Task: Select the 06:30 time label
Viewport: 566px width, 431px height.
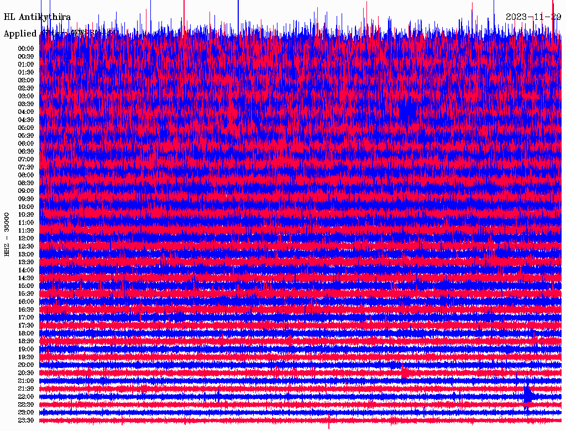Action: tap(26, 151)
